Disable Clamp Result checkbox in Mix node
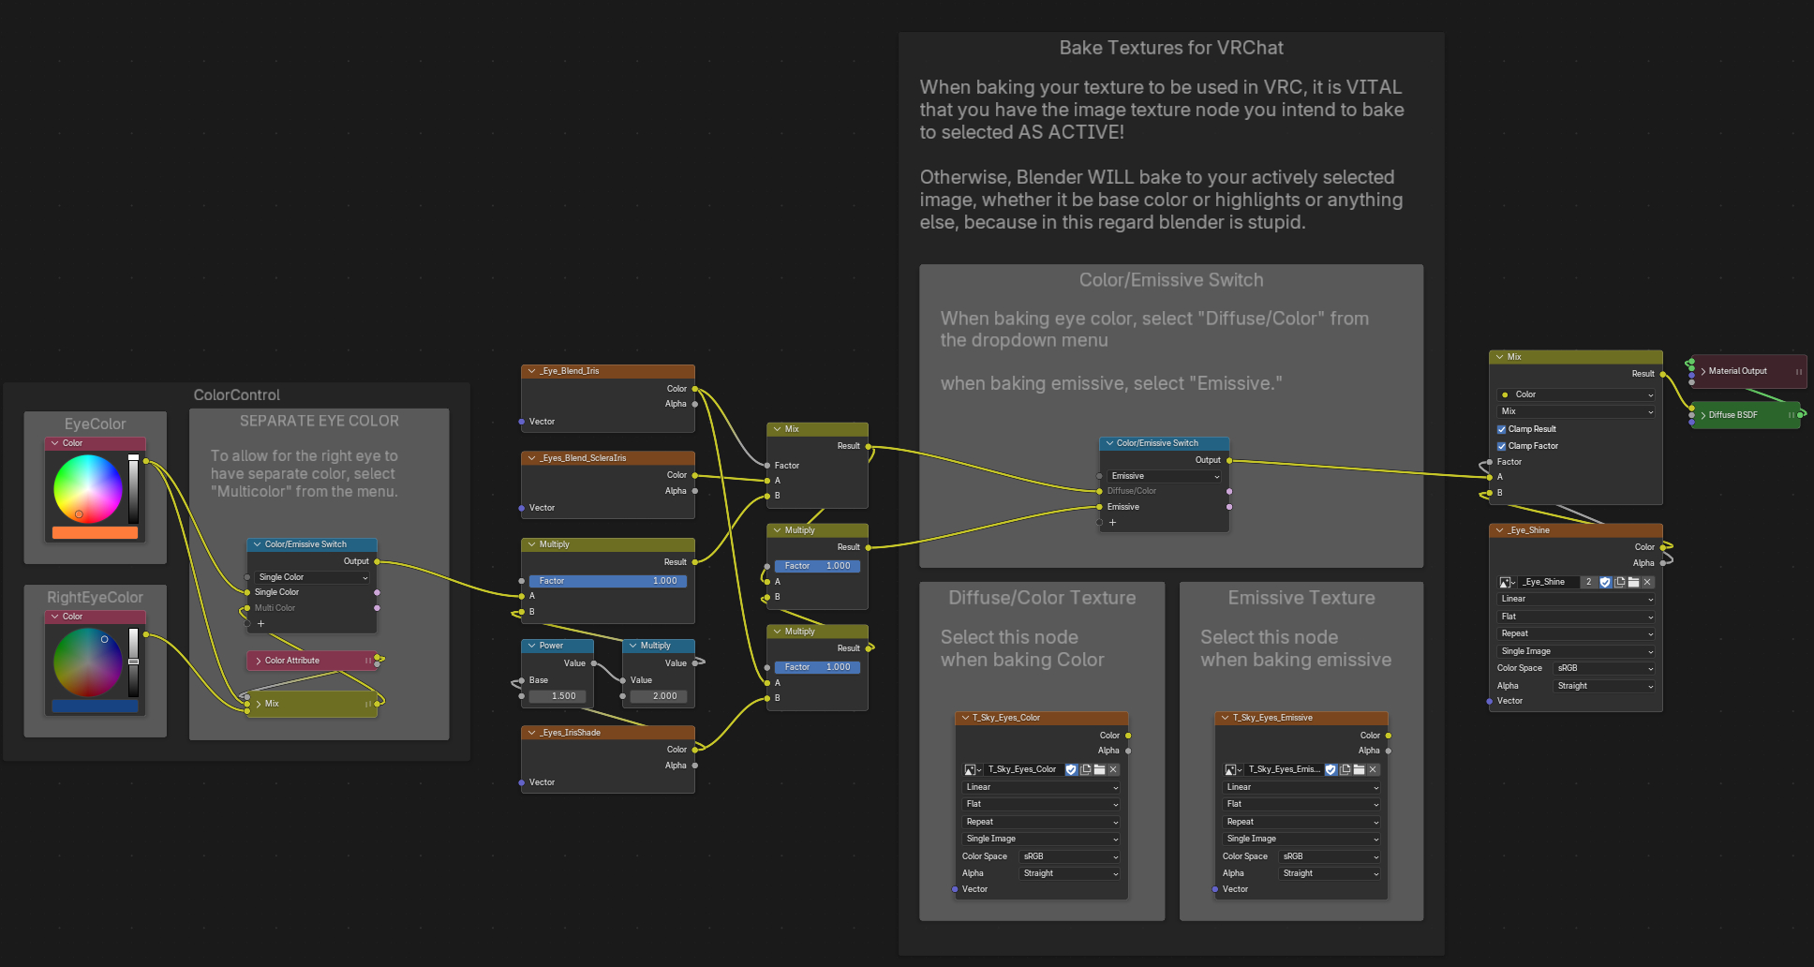This screenshot has height=967, width=1814. point(1501,429)
